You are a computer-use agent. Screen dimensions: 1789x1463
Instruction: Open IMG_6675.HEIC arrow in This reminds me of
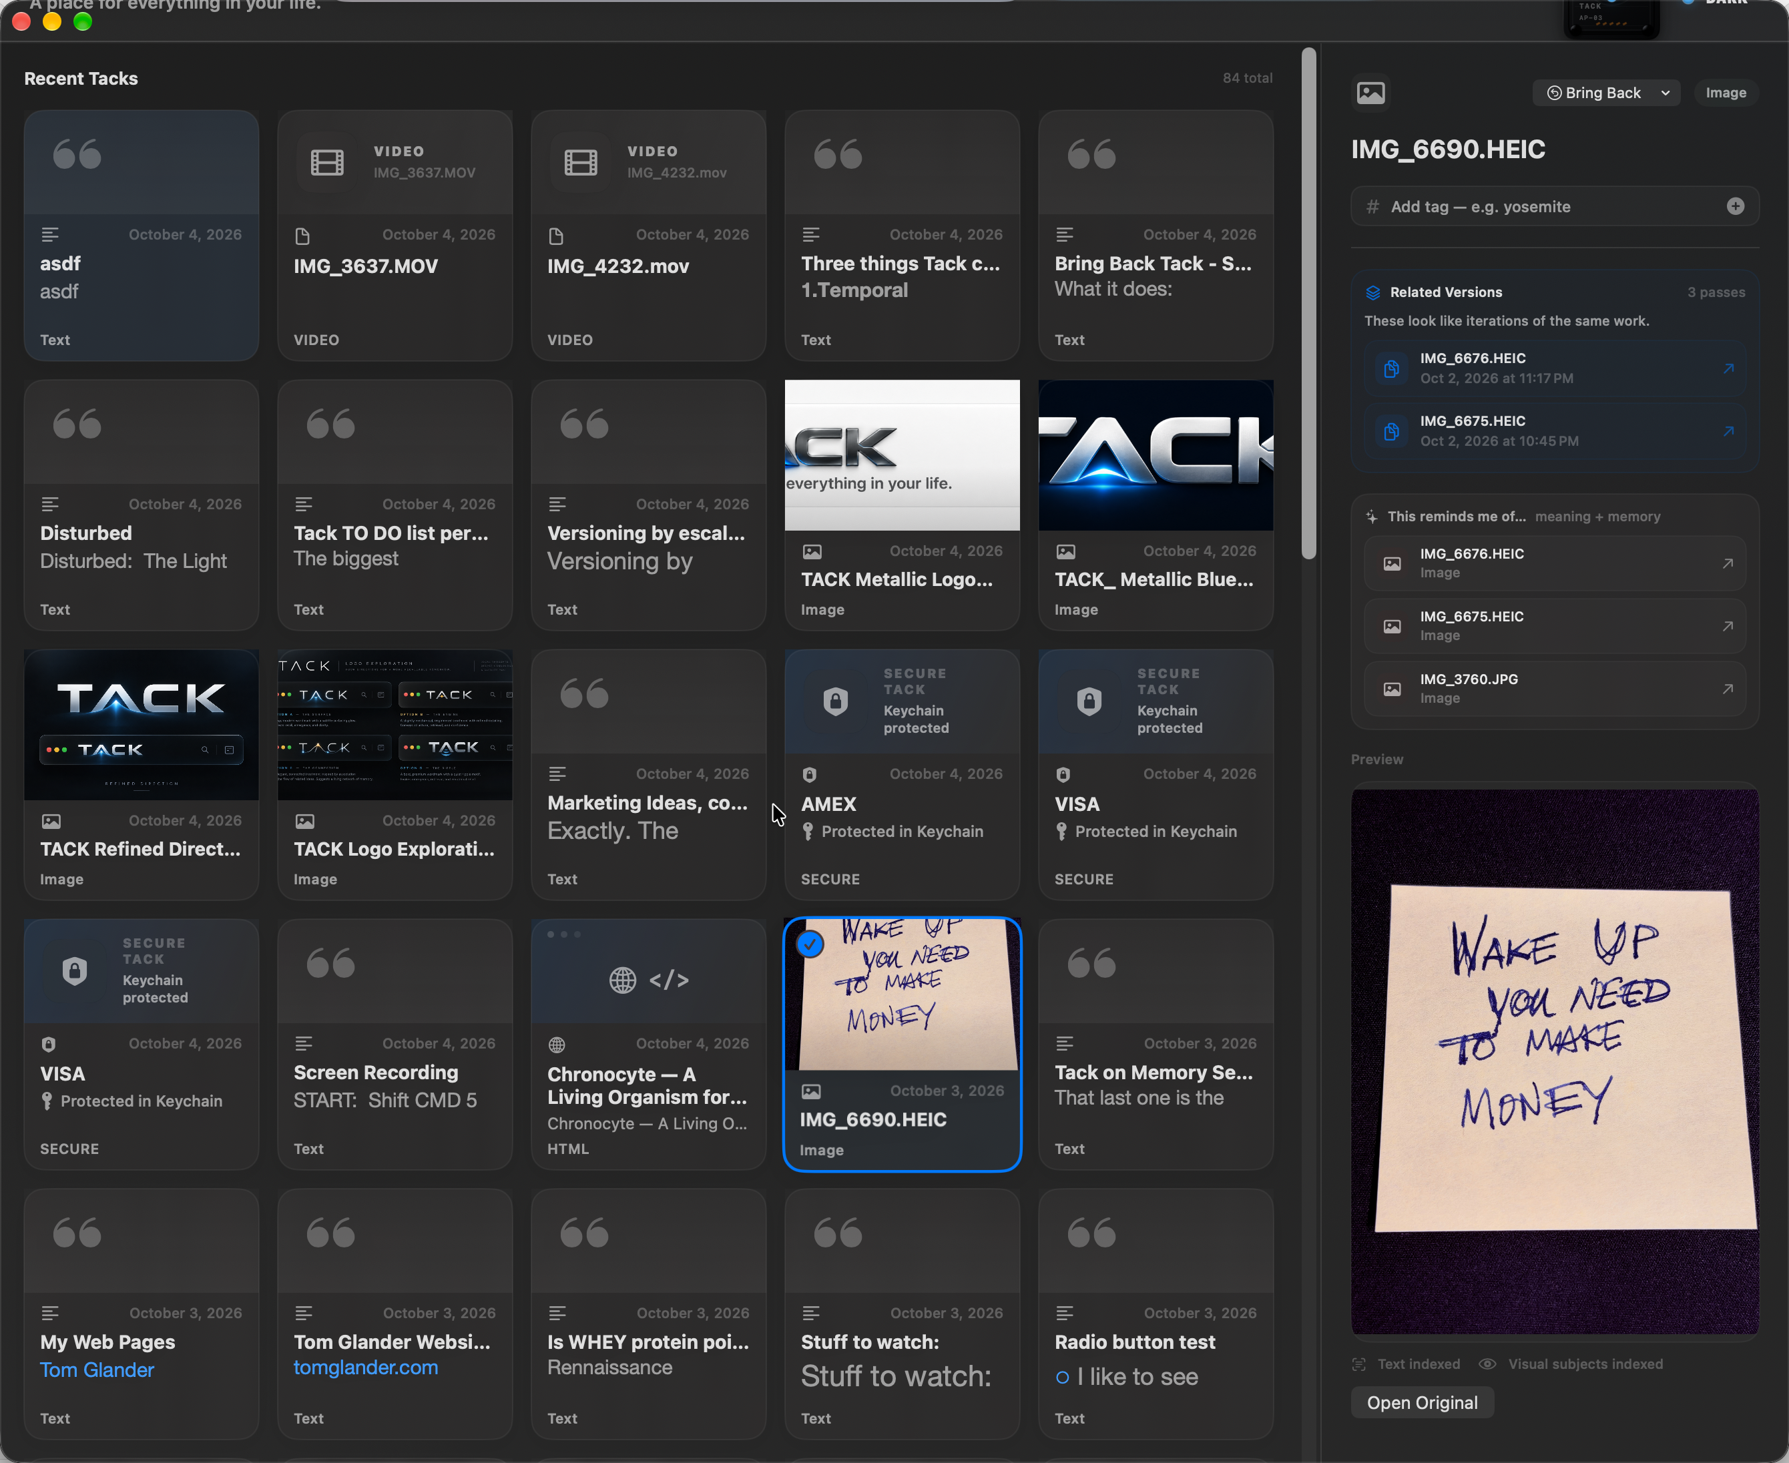1728,625
